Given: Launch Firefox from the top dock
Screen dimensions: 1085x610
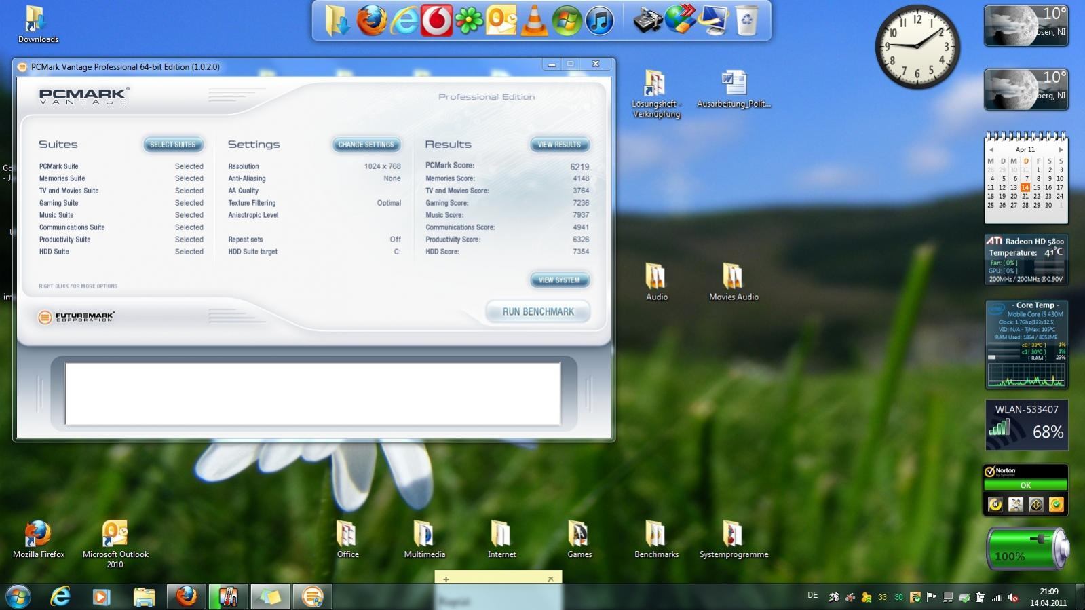Looking at the screenshot, I should pyautogui.click(x=372, y=20).
